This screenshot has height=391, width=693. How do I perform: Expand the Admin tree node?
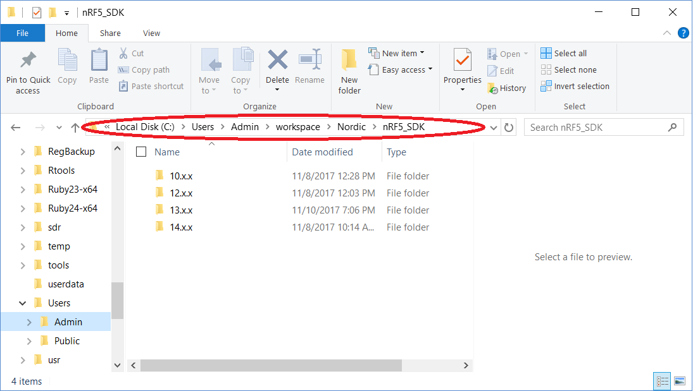tap(29, 322)
